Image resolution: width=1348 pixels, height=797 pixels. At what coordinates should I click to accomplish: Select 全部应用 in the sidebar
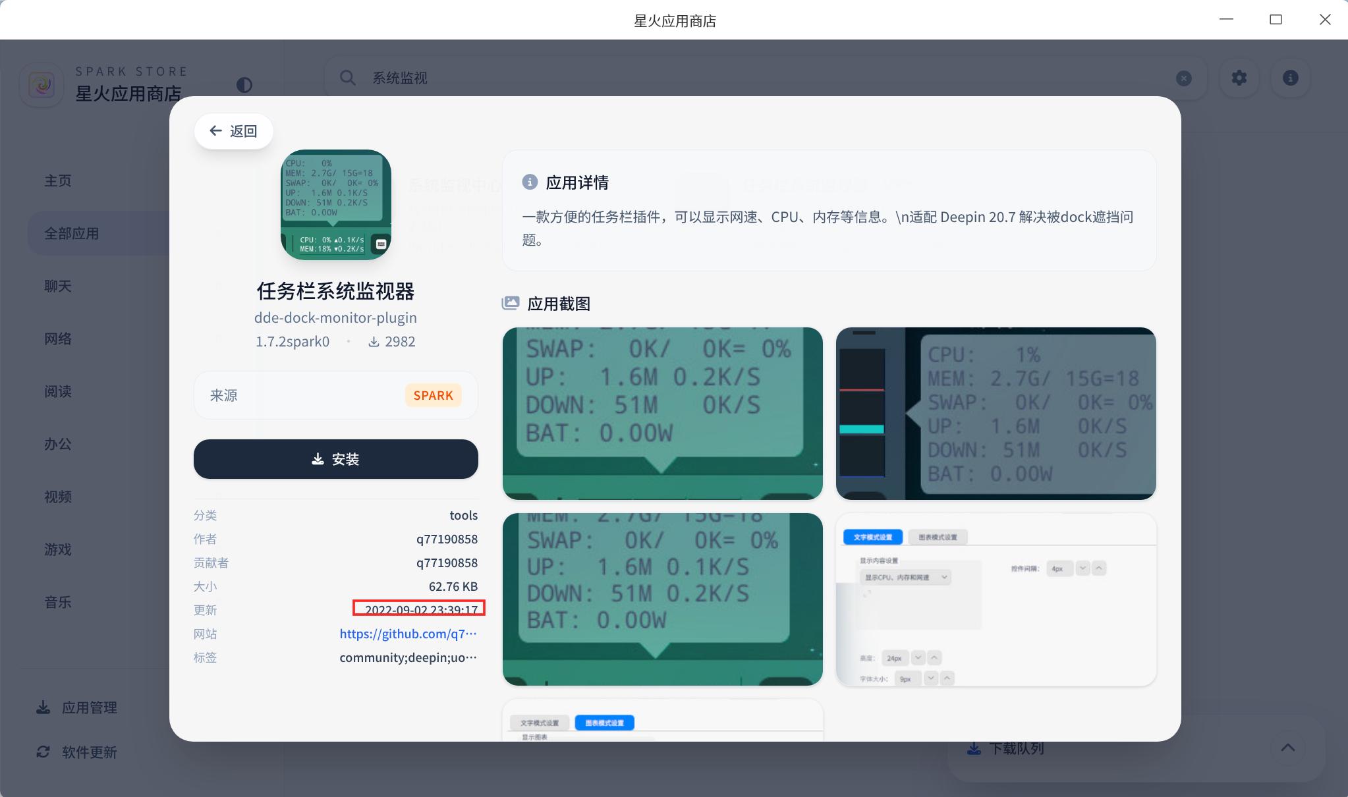click(x=99, y=233)
